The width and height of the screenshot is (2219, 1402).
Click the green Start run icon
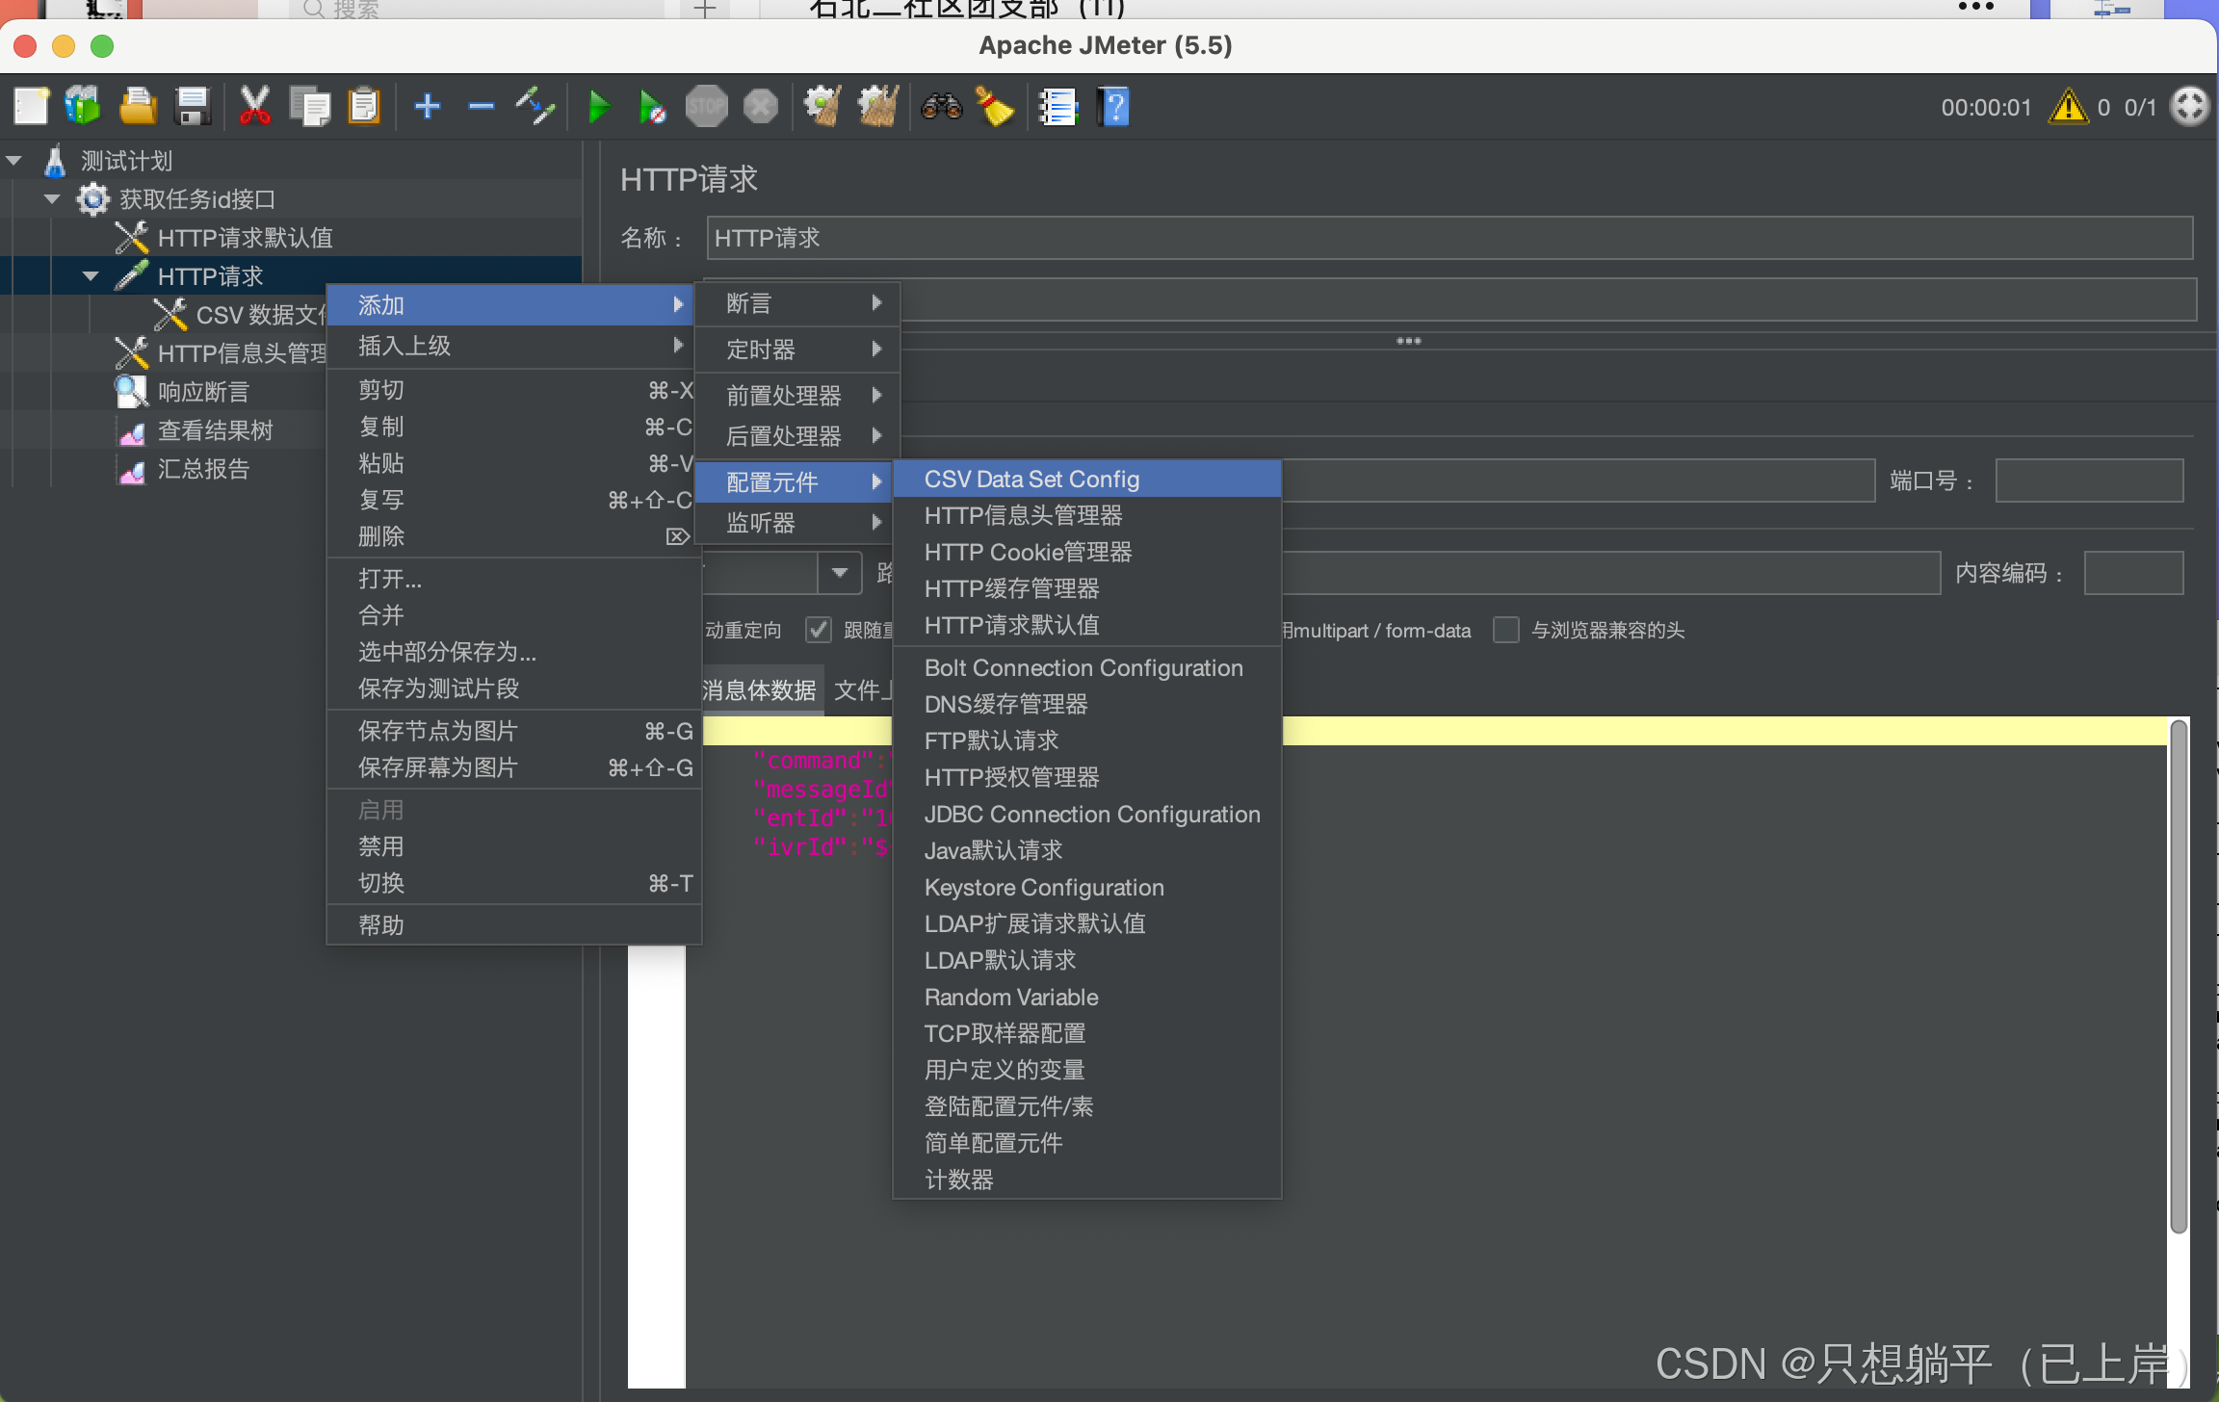click(x=598, y=106)
